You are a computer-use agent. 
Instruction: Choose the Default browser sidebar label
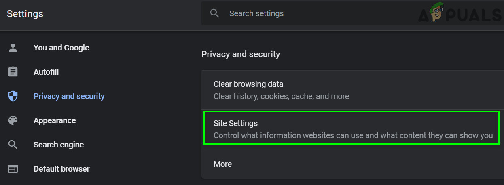pos(61,169)
